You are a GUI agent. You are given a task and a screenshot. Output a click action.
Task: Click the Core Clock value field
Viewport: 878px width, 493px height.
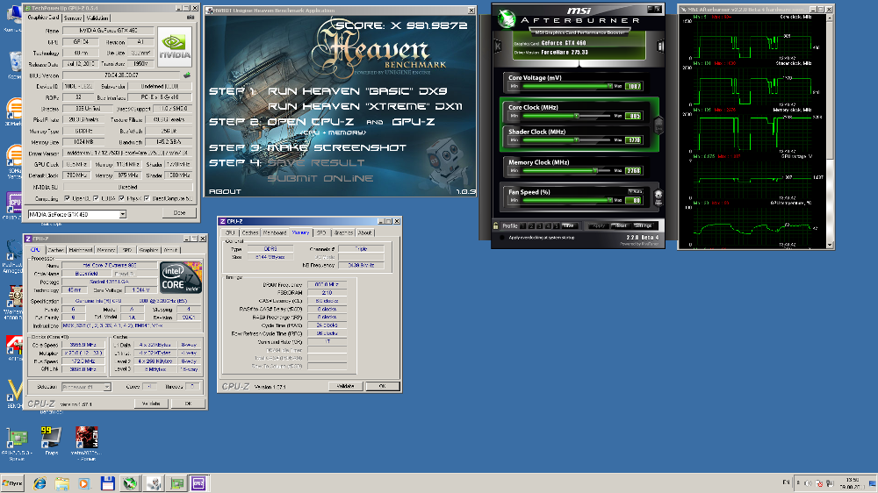(x=633, y=116)
